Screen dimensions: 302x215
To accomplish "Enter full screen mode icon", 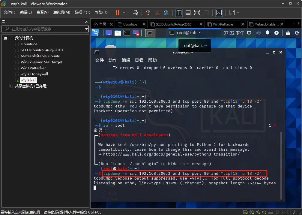I will (x=197, y=13).
